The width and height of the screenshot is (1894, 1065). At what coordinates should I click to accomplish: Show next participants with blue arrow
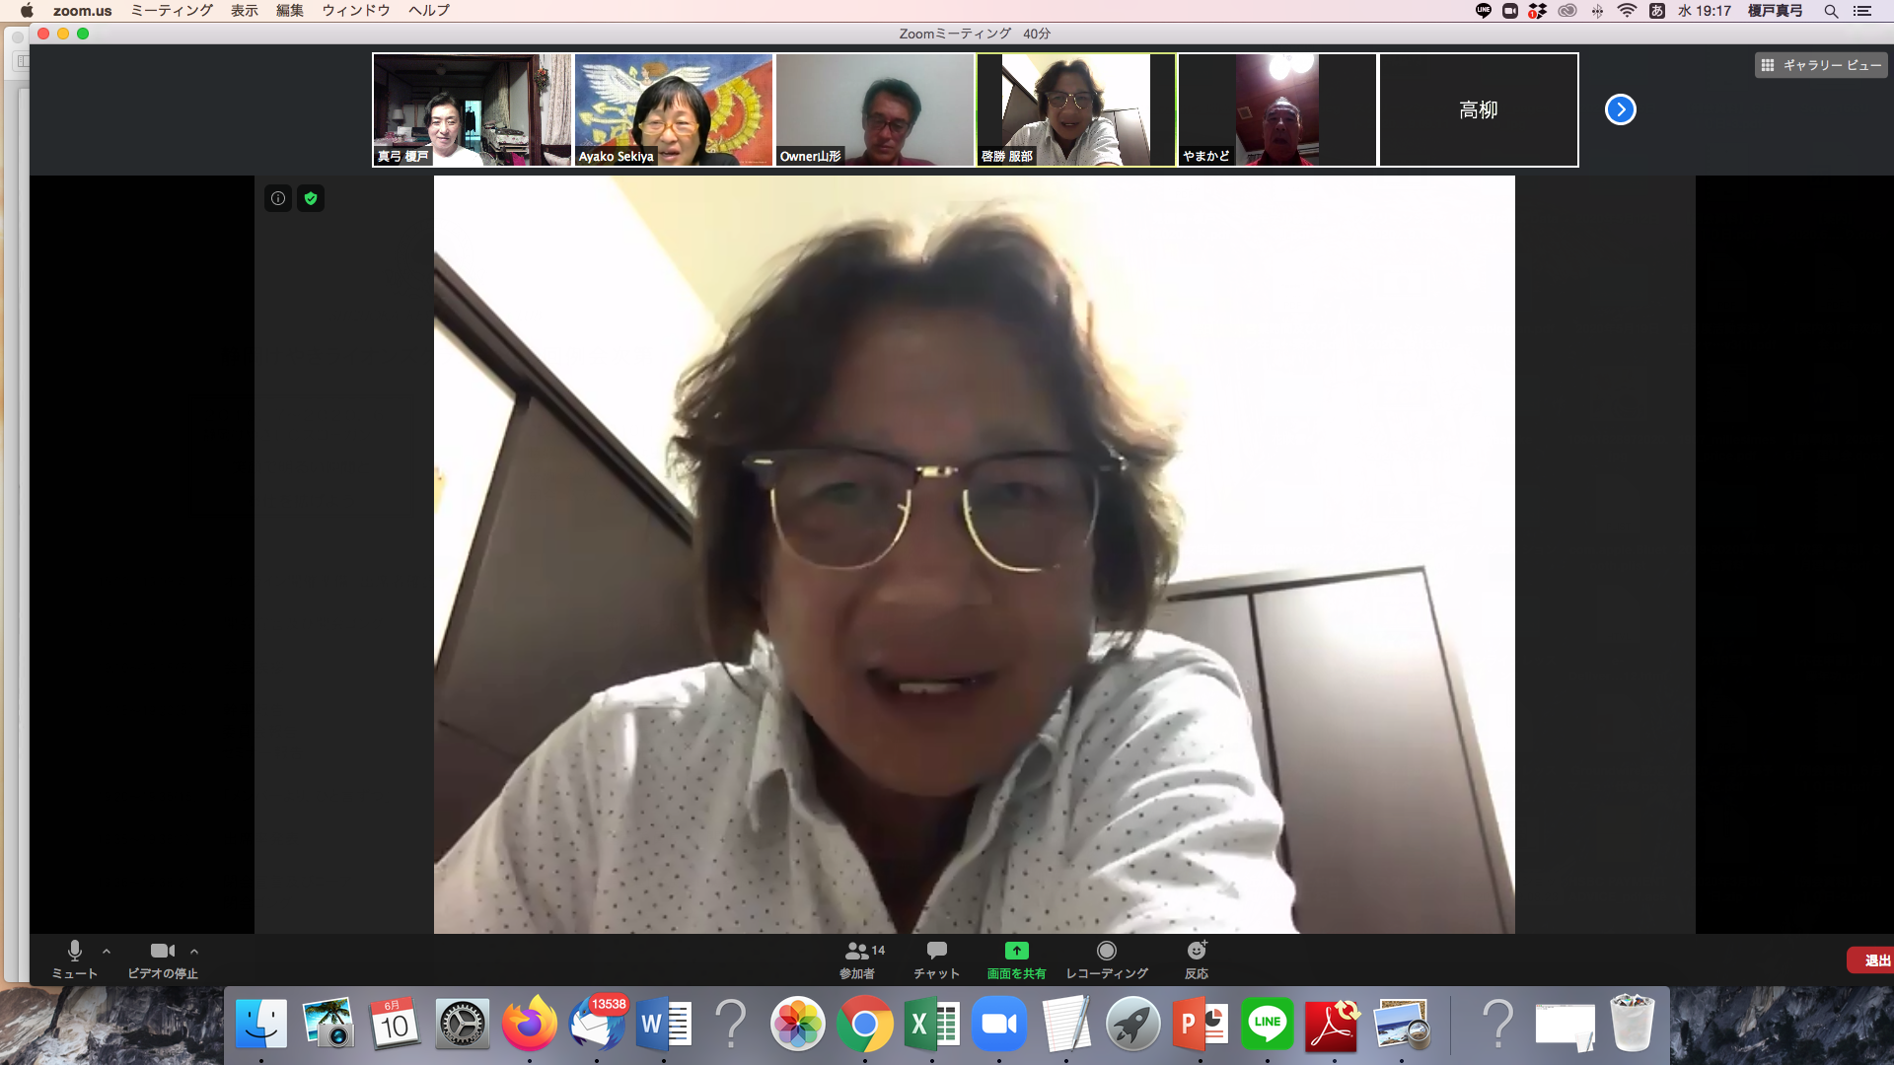1620,109
